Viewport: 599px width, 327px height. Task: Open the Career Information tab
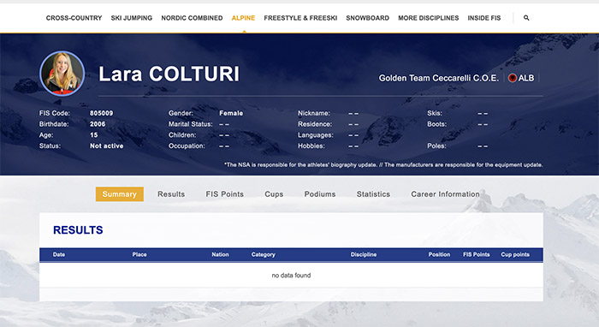(x=445, y=194)
